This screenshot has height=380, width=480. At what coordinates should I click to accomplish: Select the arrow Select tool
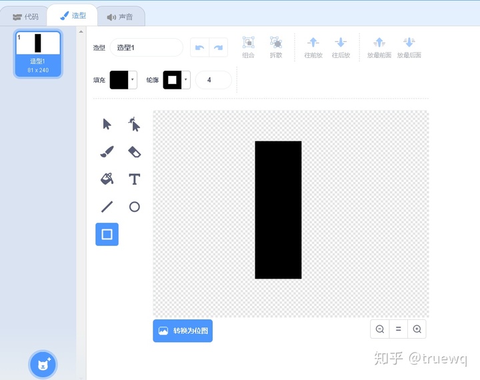click(107, 124)
